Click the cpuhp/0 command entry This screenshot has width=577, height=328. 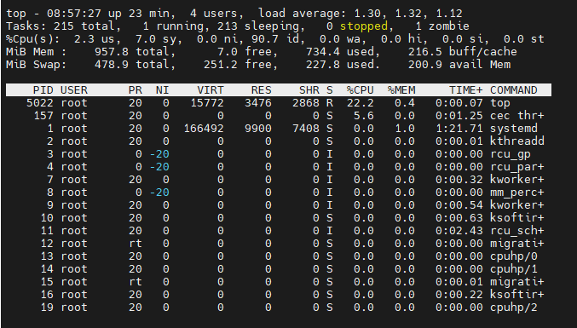(514, 256)
